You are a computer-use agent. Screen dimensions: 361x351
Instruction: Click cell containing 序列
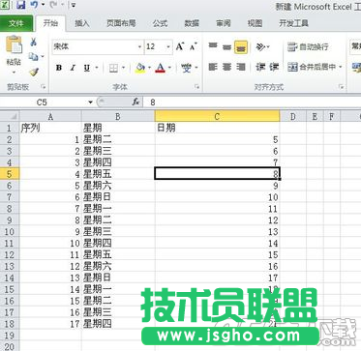tap(50, 128)
